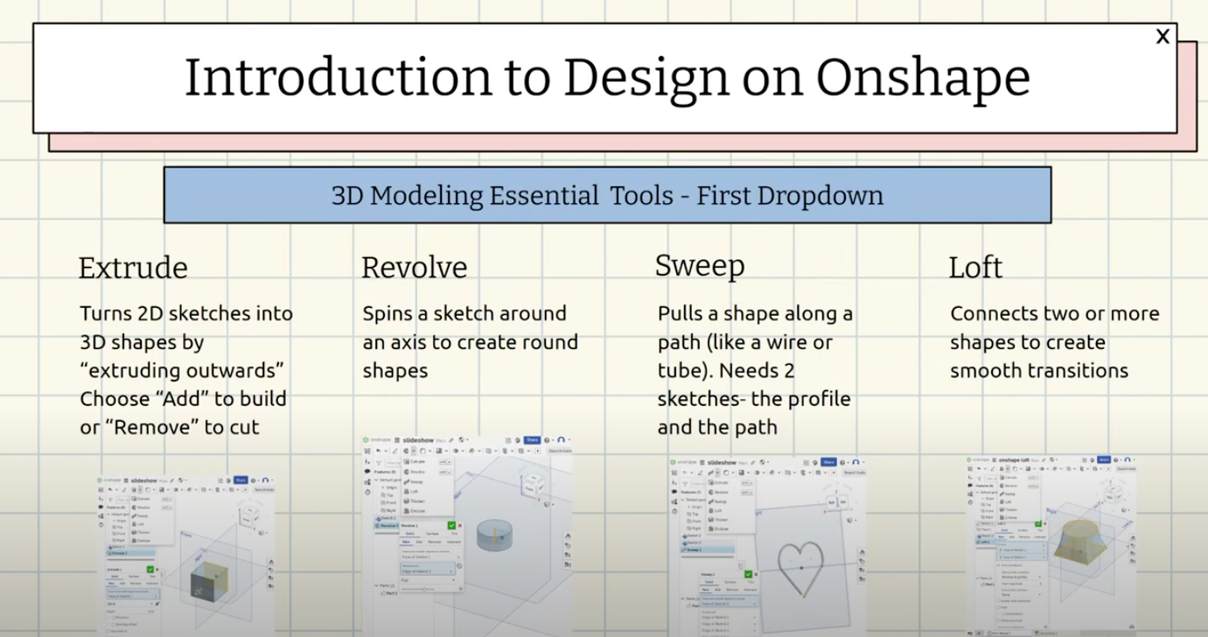The height and width of the screenshot is (637, 1208).
Task: Accept Sweep 1 with the green checkmark
Action: 748,574
